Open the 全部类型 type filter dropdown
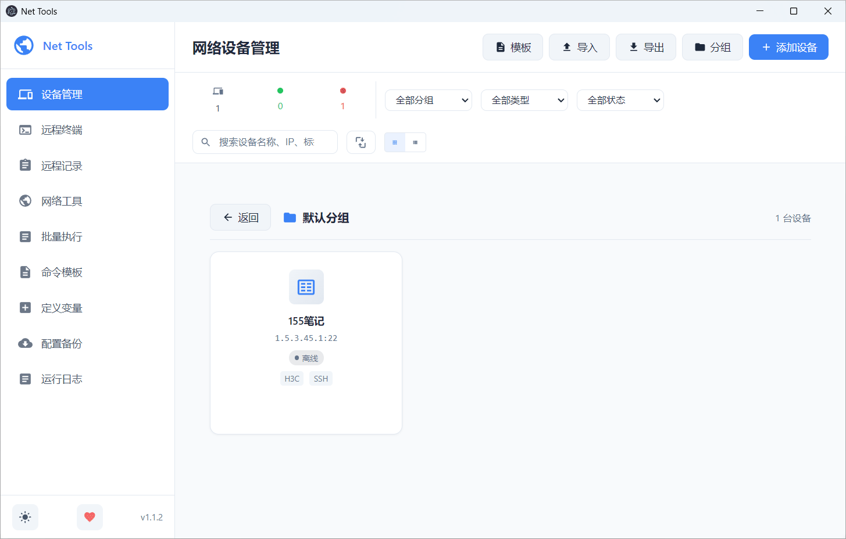 click(x=524, y=100)
